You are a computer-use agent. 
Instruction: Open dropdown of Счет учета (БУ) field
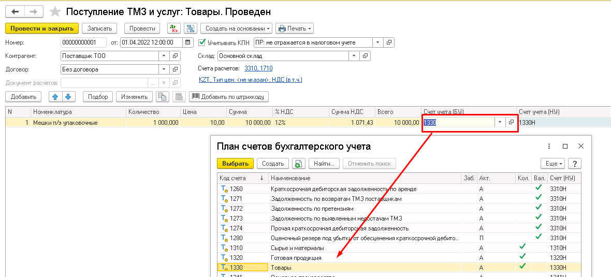point(500,122)
